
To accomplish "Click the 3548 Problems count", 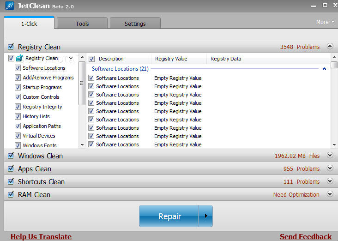I will 300,47.
